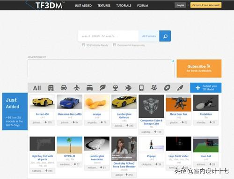Open High Poly Colt pistol thumbnail
This screenshot has height=179, width=234.
[x=42, y=143]
